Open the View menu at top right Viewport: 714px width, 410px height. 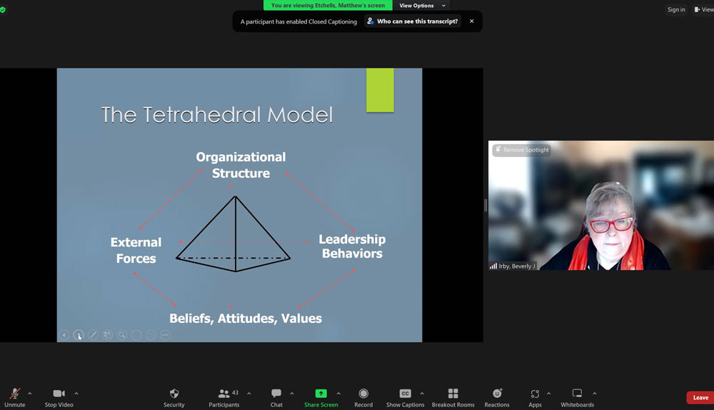(x=703, y=9)
